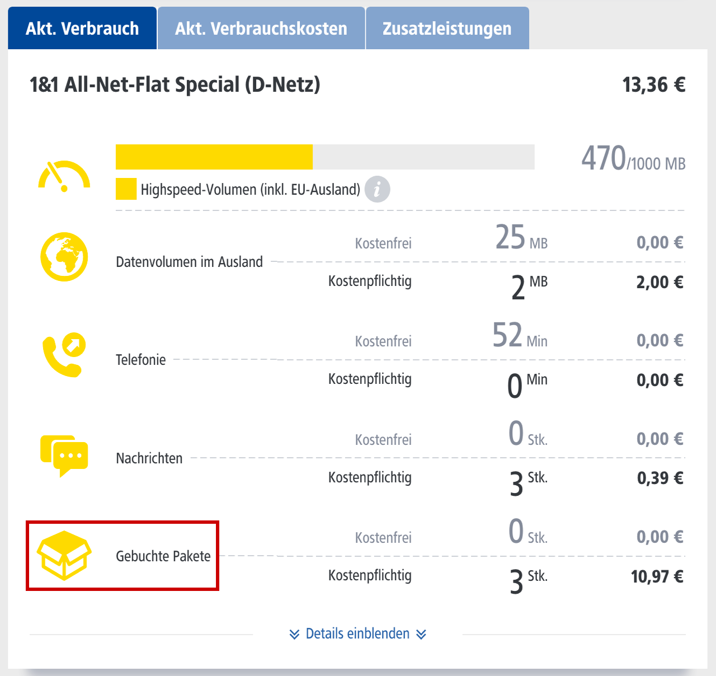Click Kostenfrei label in Datenvolumen im Ausland row

pos(383,243)
